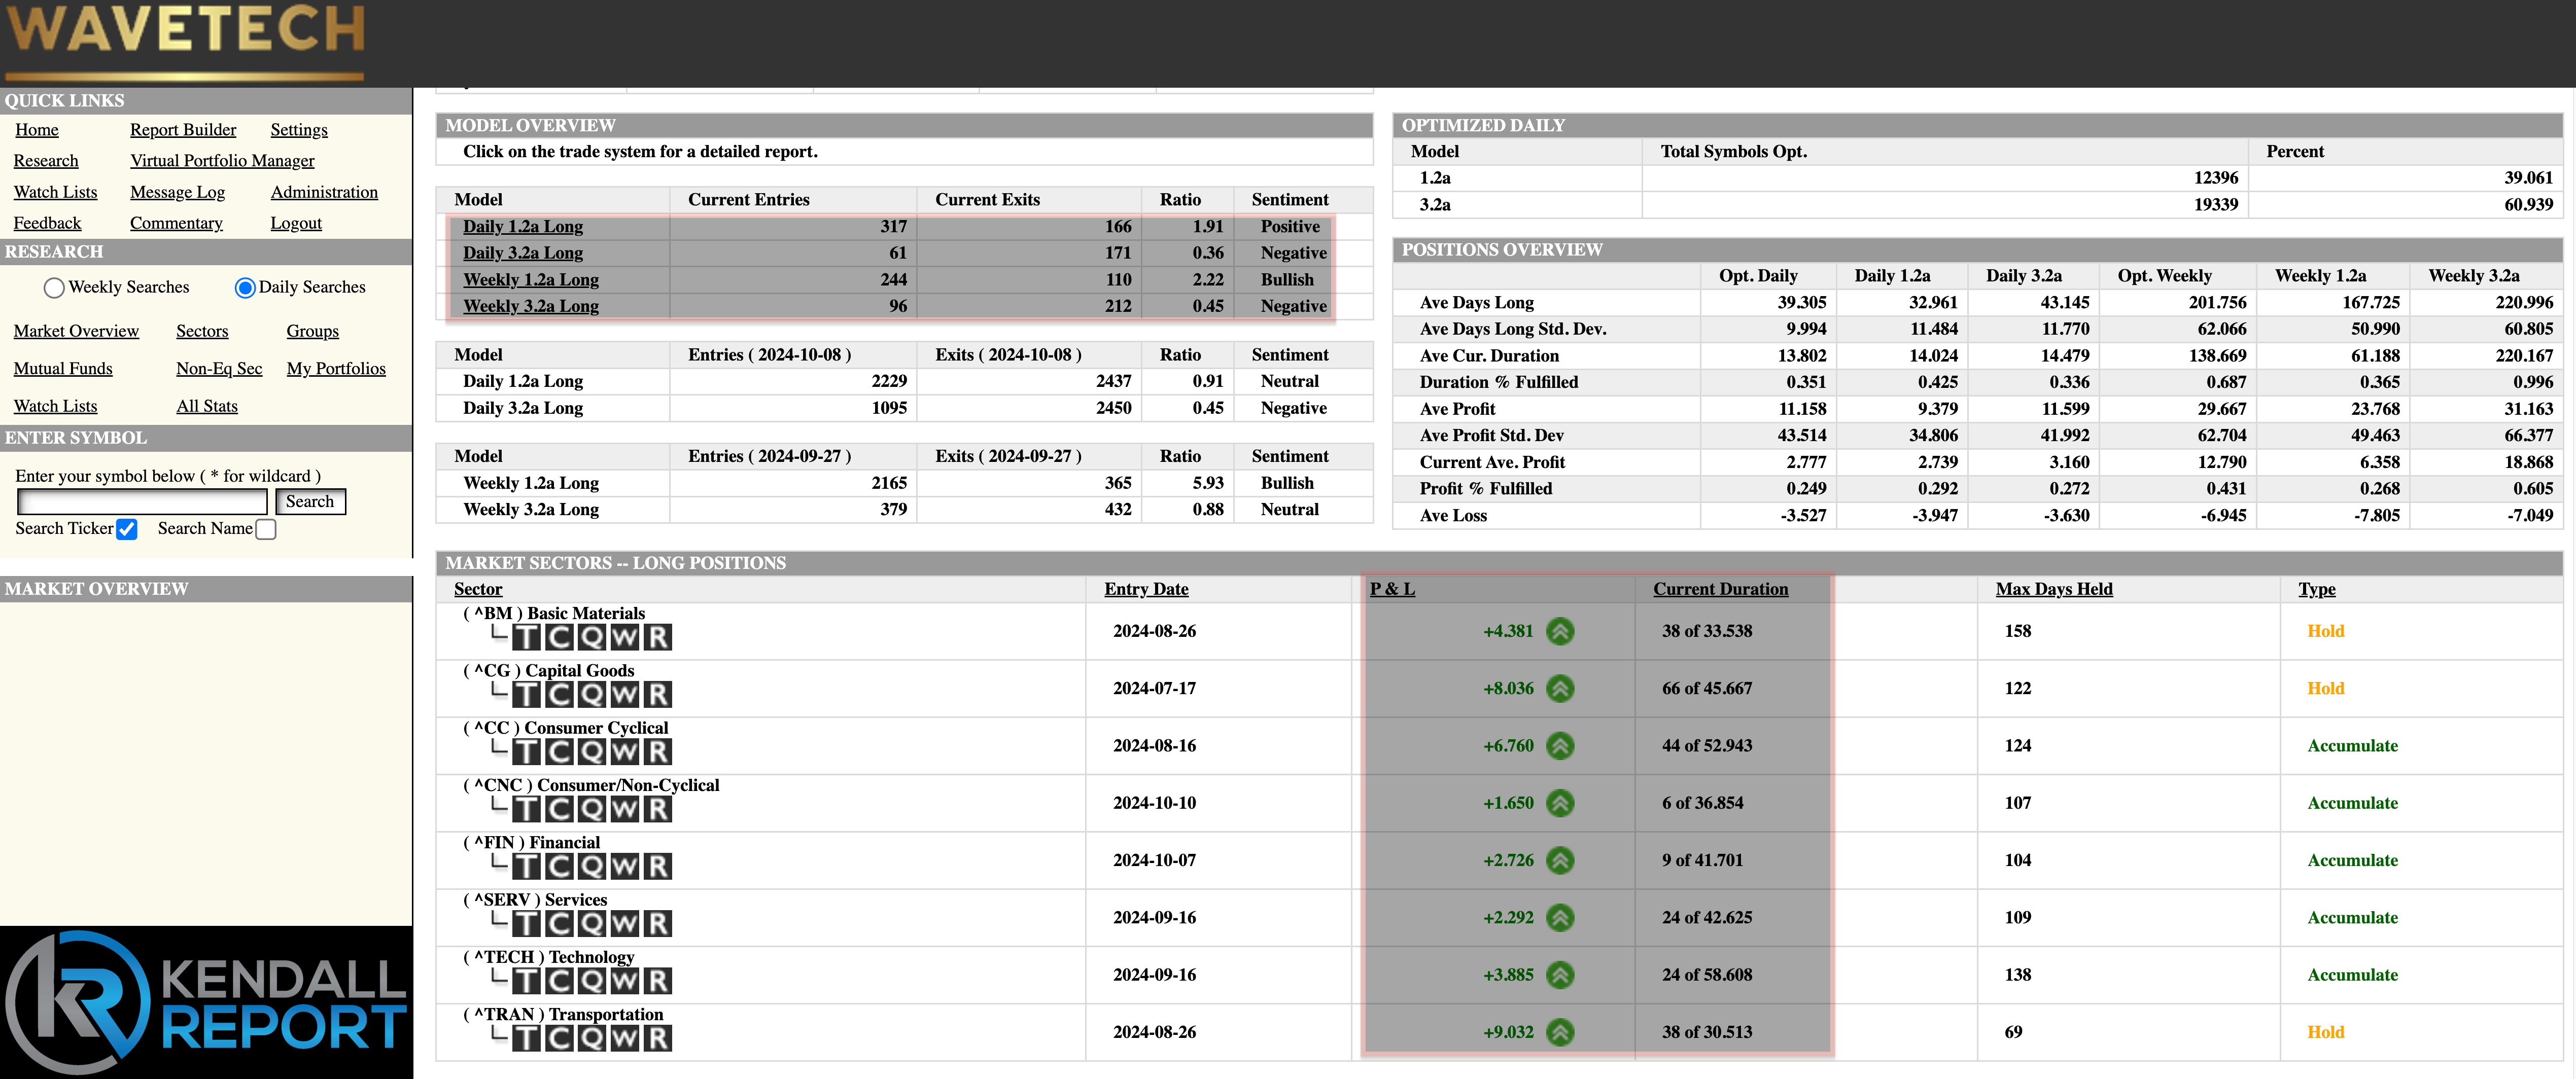The height and width of the screenshot is (1079, 2576).
Task: Sort table by Entry Date column header
Action: [1146, 590]
